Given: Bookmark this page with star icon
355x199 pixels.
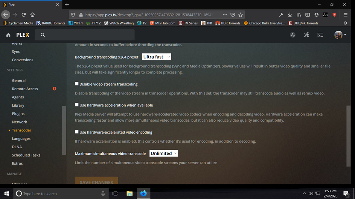Looking at the screenshot, I should 241,15.
